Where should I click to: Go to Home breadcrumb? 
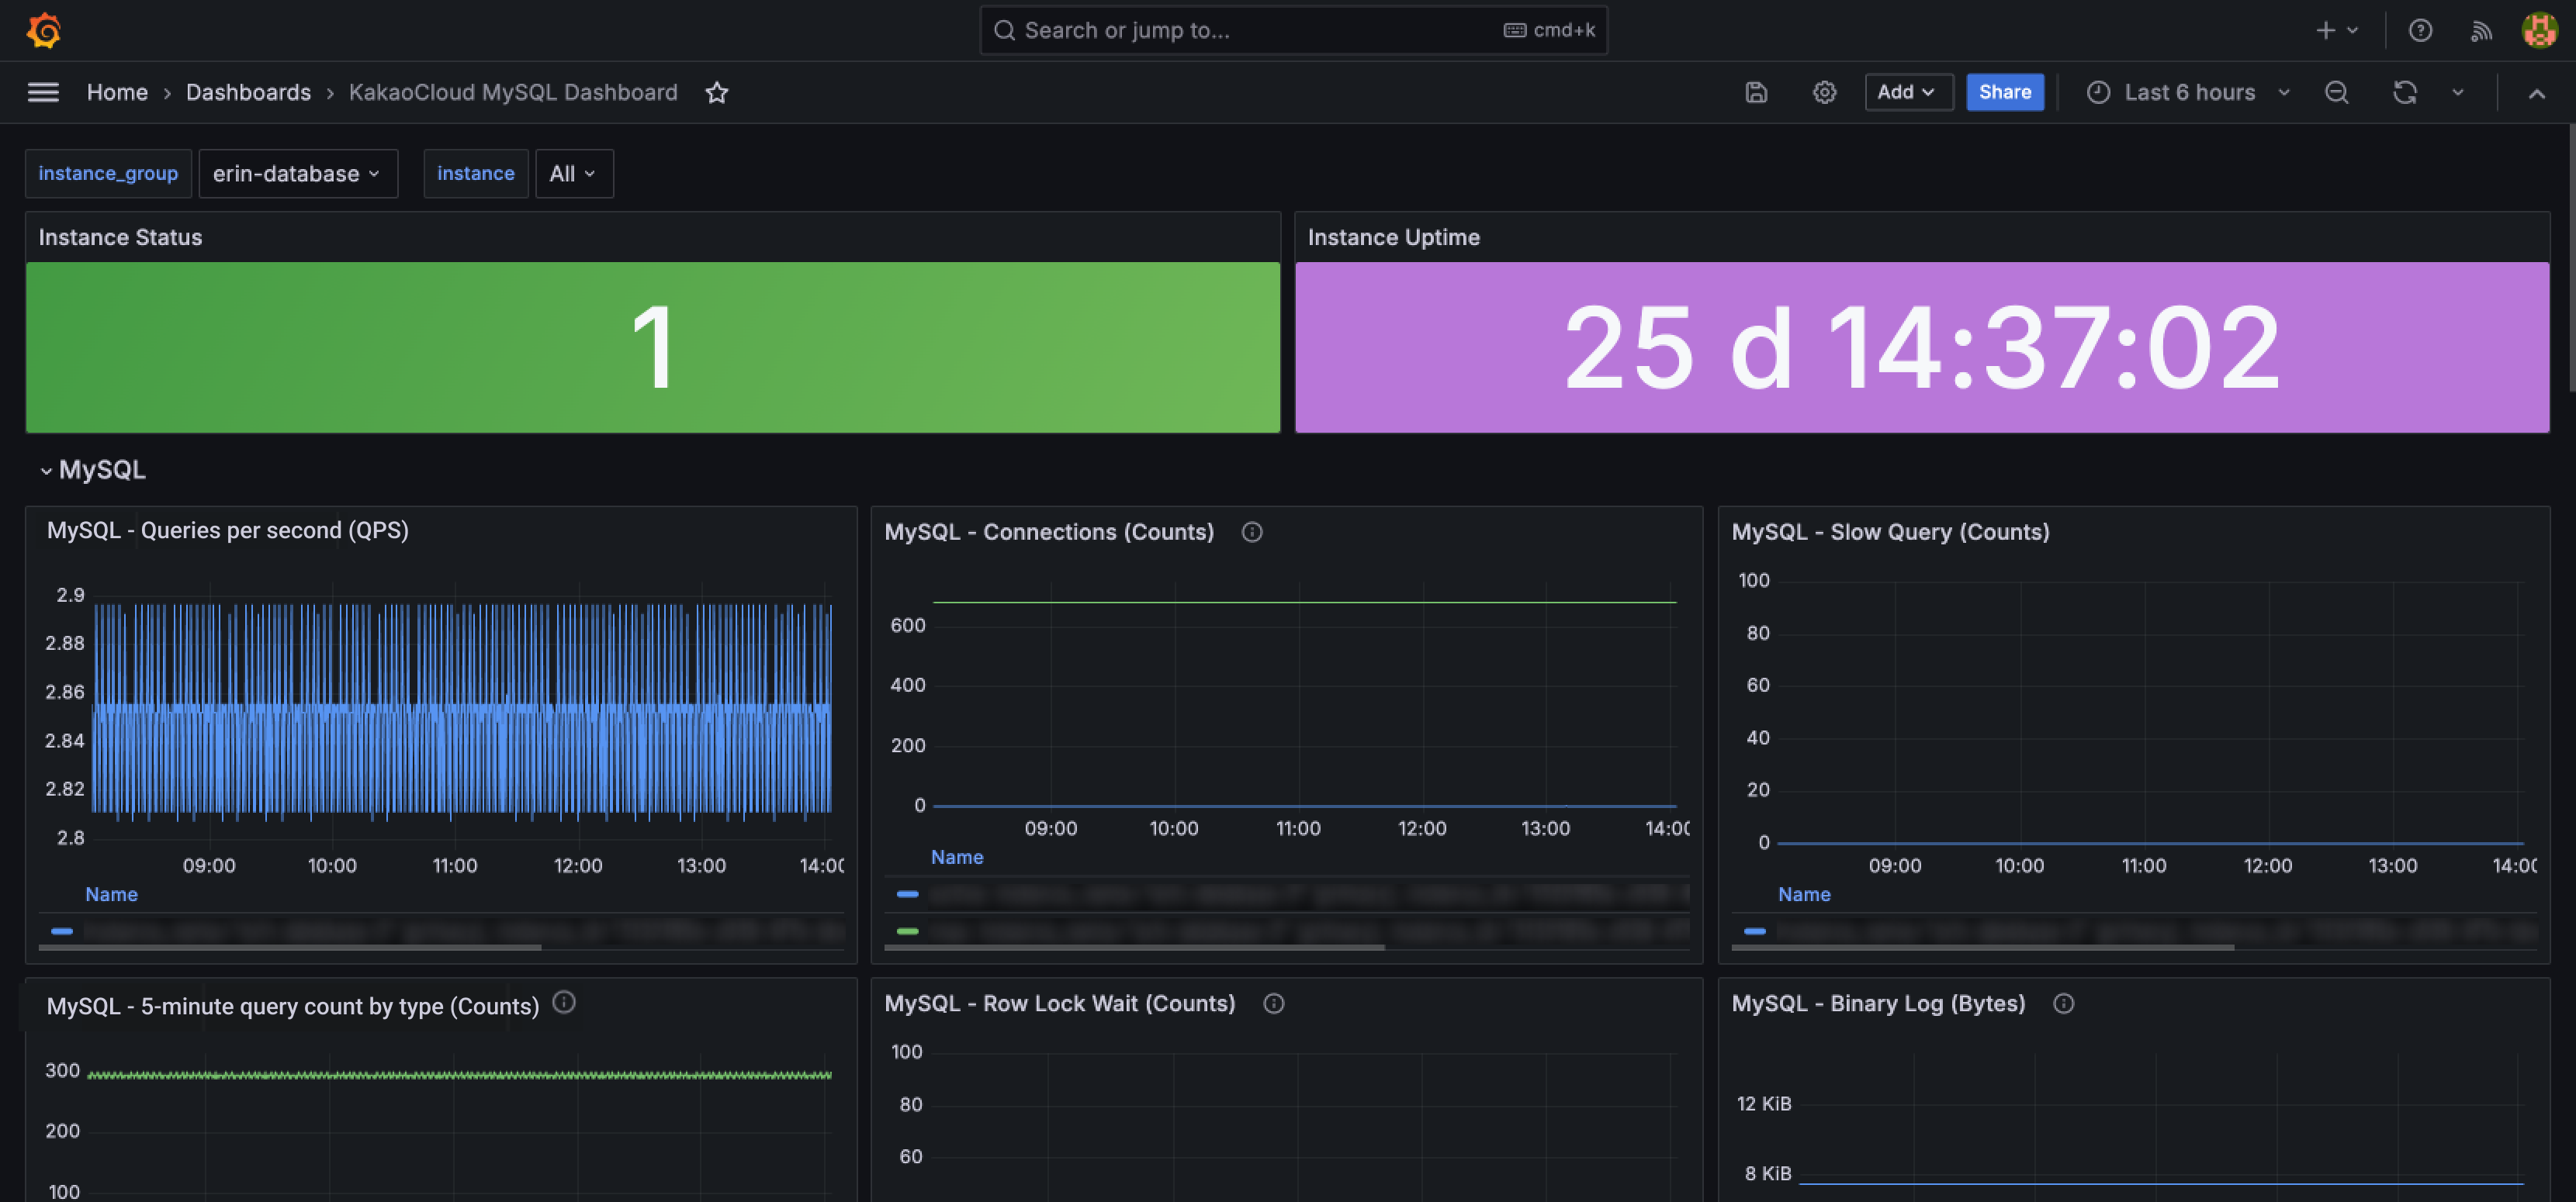(x=117, y=92)
